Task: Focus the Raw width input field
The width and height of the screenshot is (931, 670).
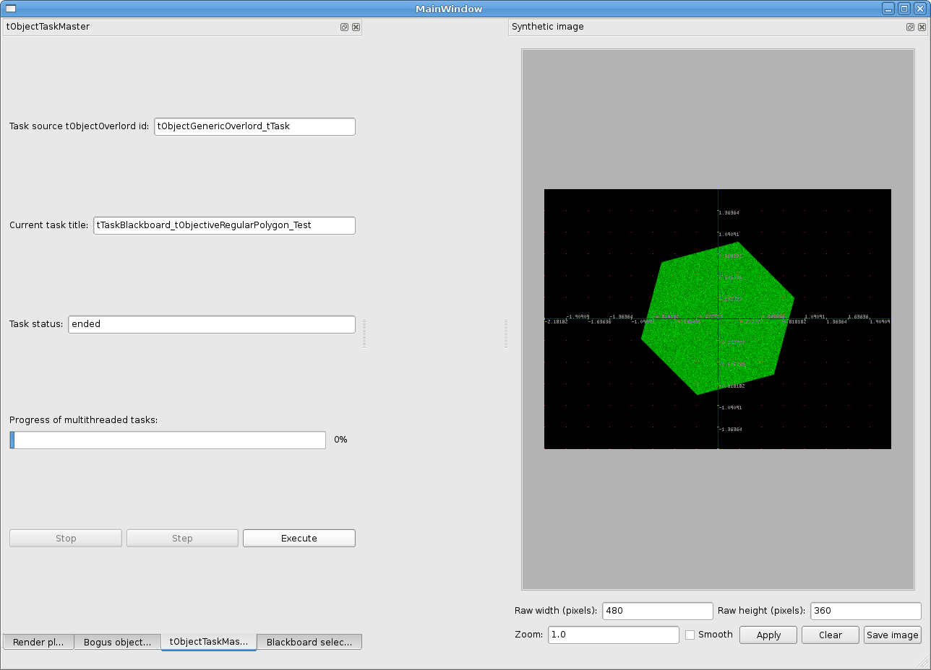Action: tap(657, 611)
